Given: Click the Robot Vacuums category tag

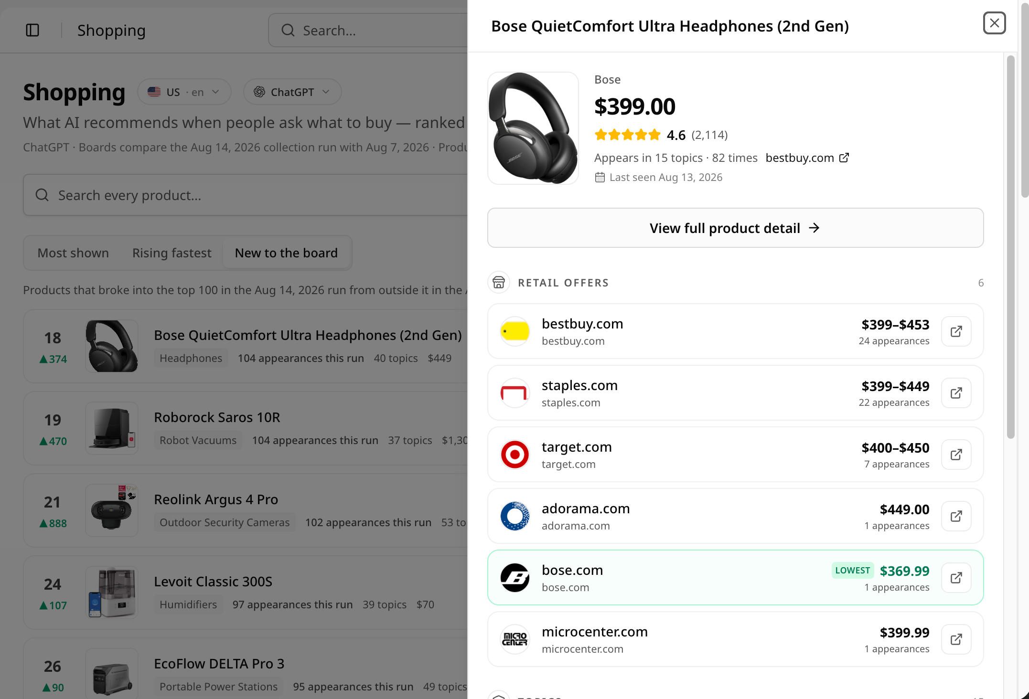Looking at the screenshot, I should pos(198,440).
